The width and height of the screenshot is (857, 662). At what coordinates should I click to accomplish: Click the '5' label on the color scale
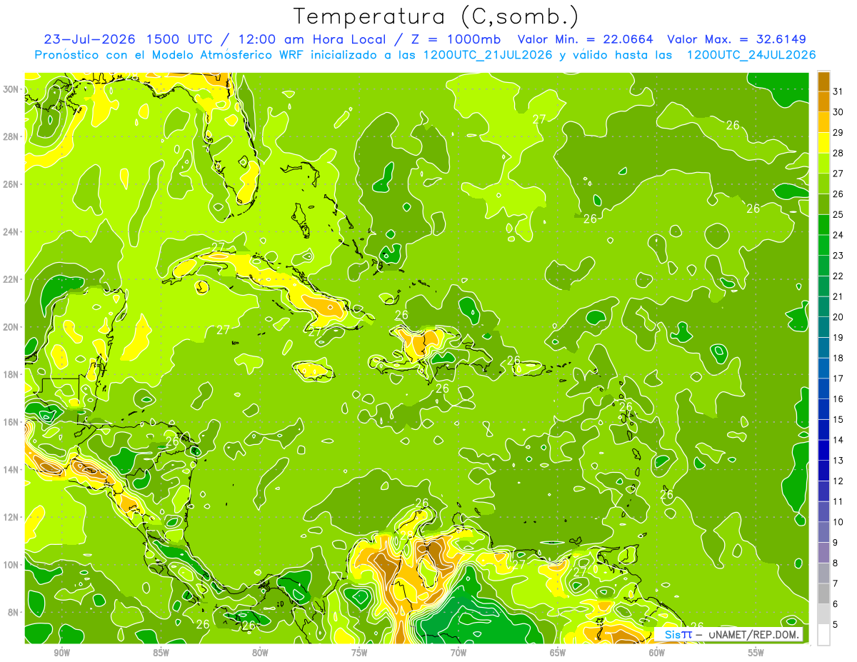836,625
